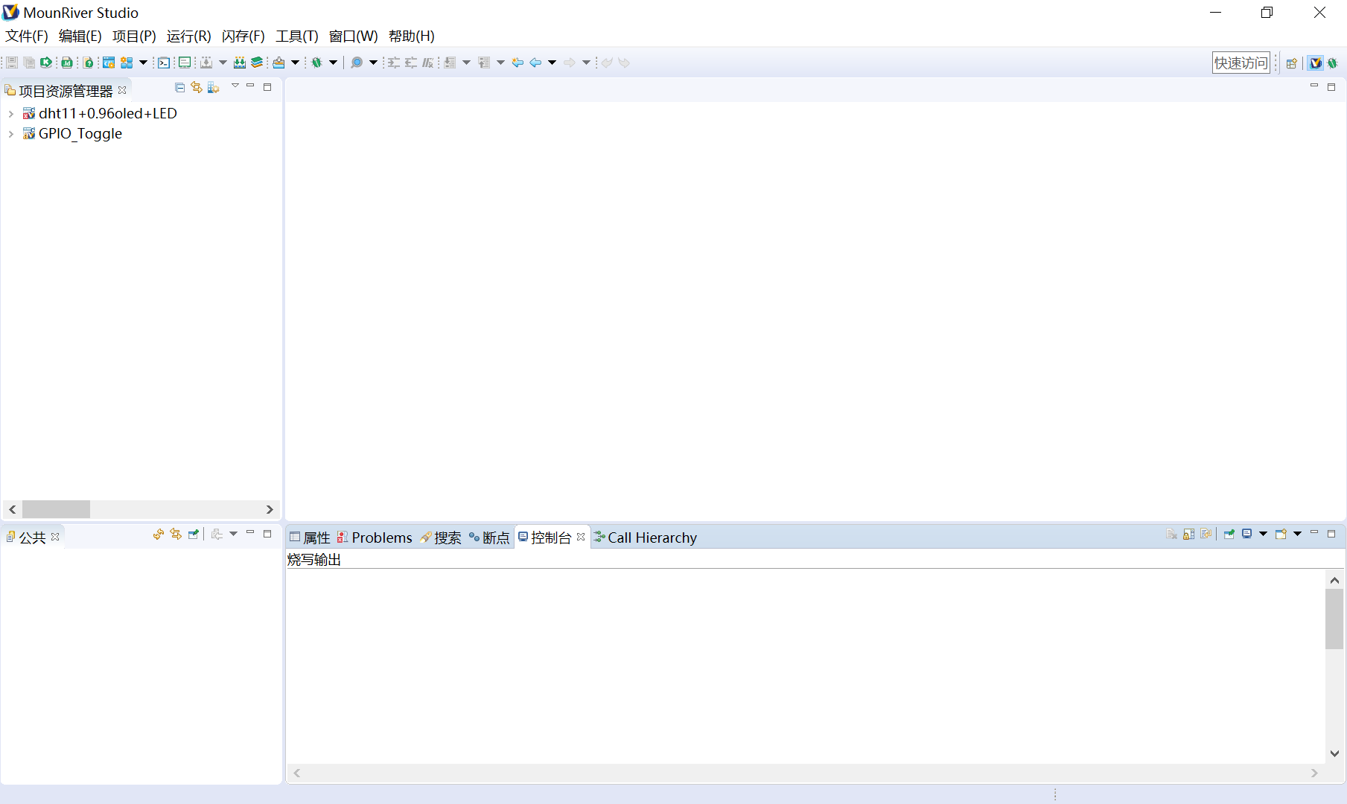Viewport: 1347px width, 804px height.
Task: Open the 文件(F) menu
Action: 27,36
